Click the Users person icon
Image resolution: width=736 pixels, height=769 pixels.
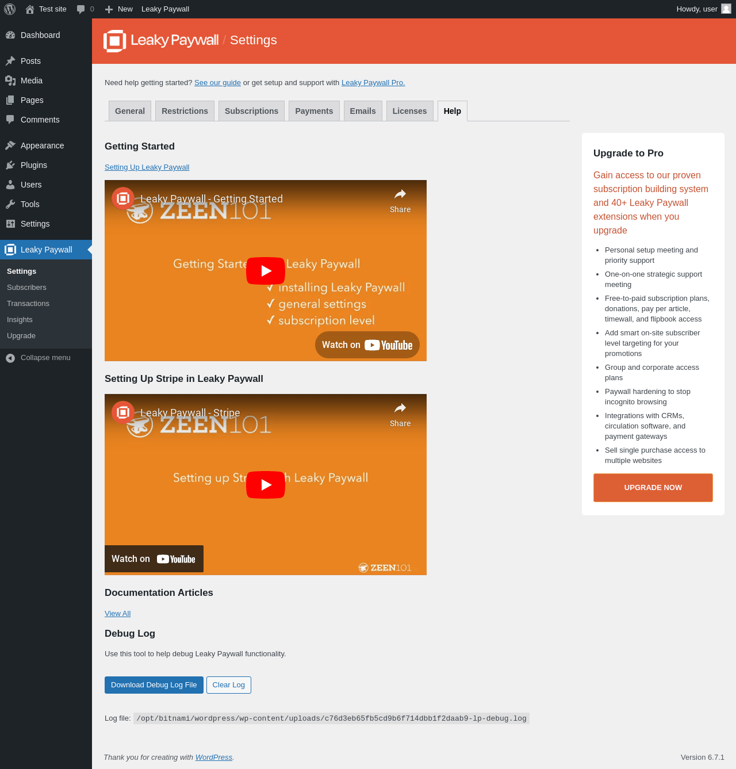click(x=10, y=185)
